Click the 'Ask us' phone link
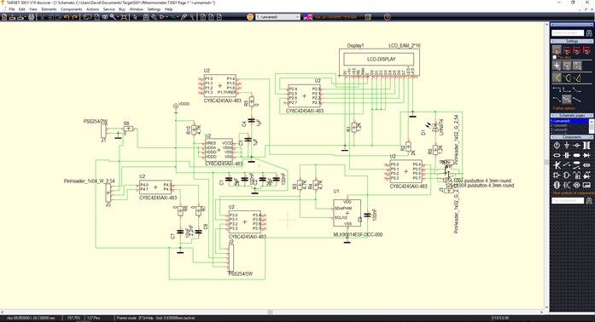 (335, 17)
